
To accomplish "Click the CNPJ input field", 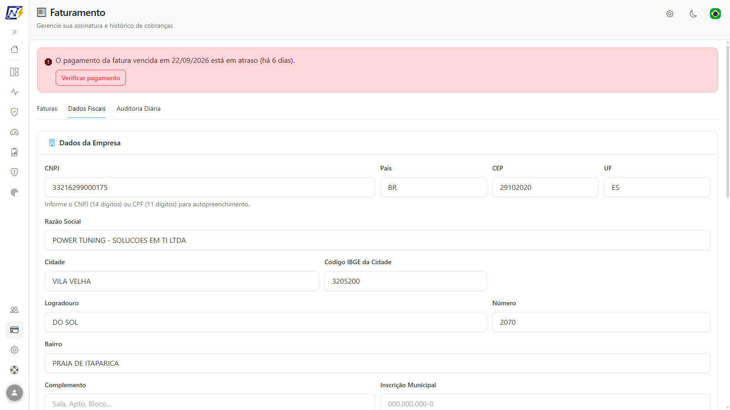I will tap(210, 187).
